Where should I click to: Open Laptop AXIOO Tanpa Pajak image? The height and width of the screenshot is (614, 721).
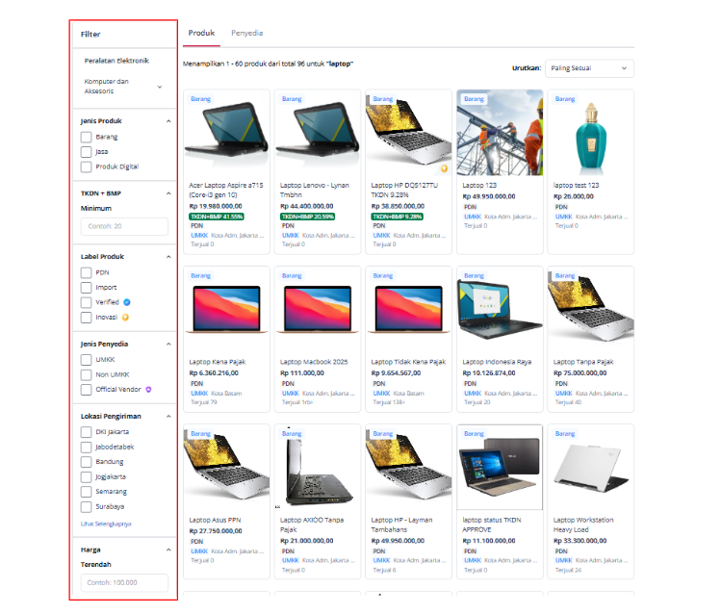[318, 468]
